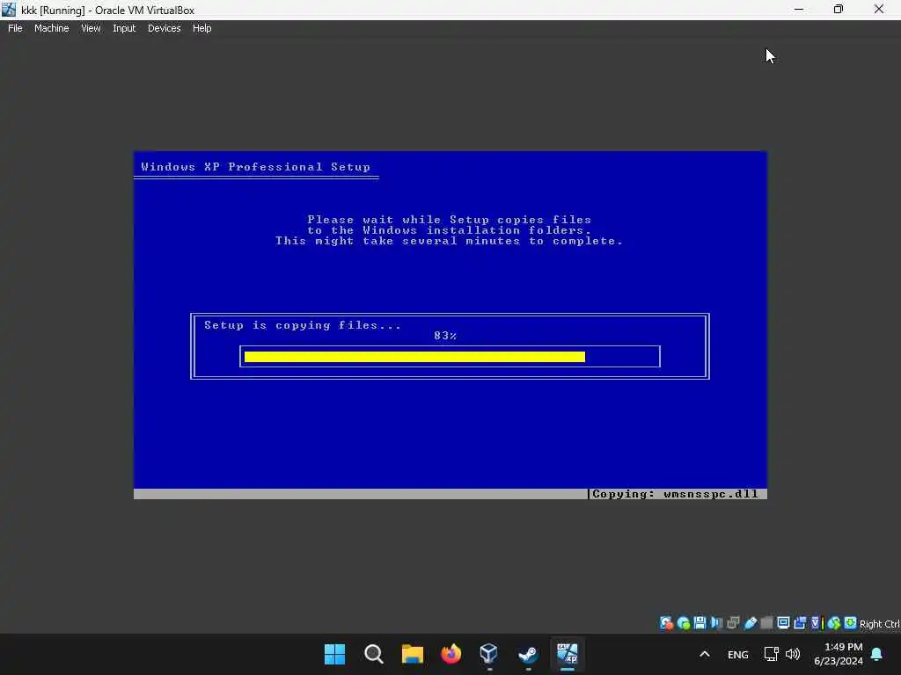Open the network tray icon
901x675 pixels.
771,654
